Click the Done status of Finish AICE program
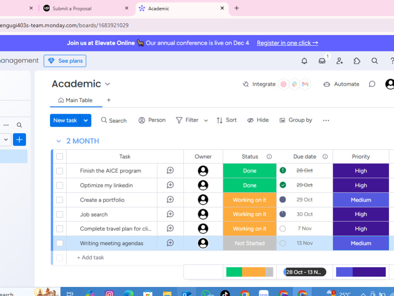The image size is (394, 296). point(249,170)
